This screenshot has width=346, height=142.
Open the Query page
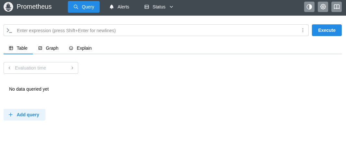point(84,7)
